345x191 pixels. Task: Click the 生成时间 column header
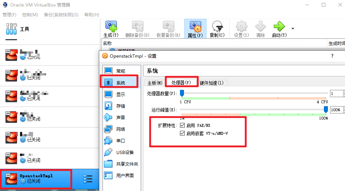tap(336, 43)
